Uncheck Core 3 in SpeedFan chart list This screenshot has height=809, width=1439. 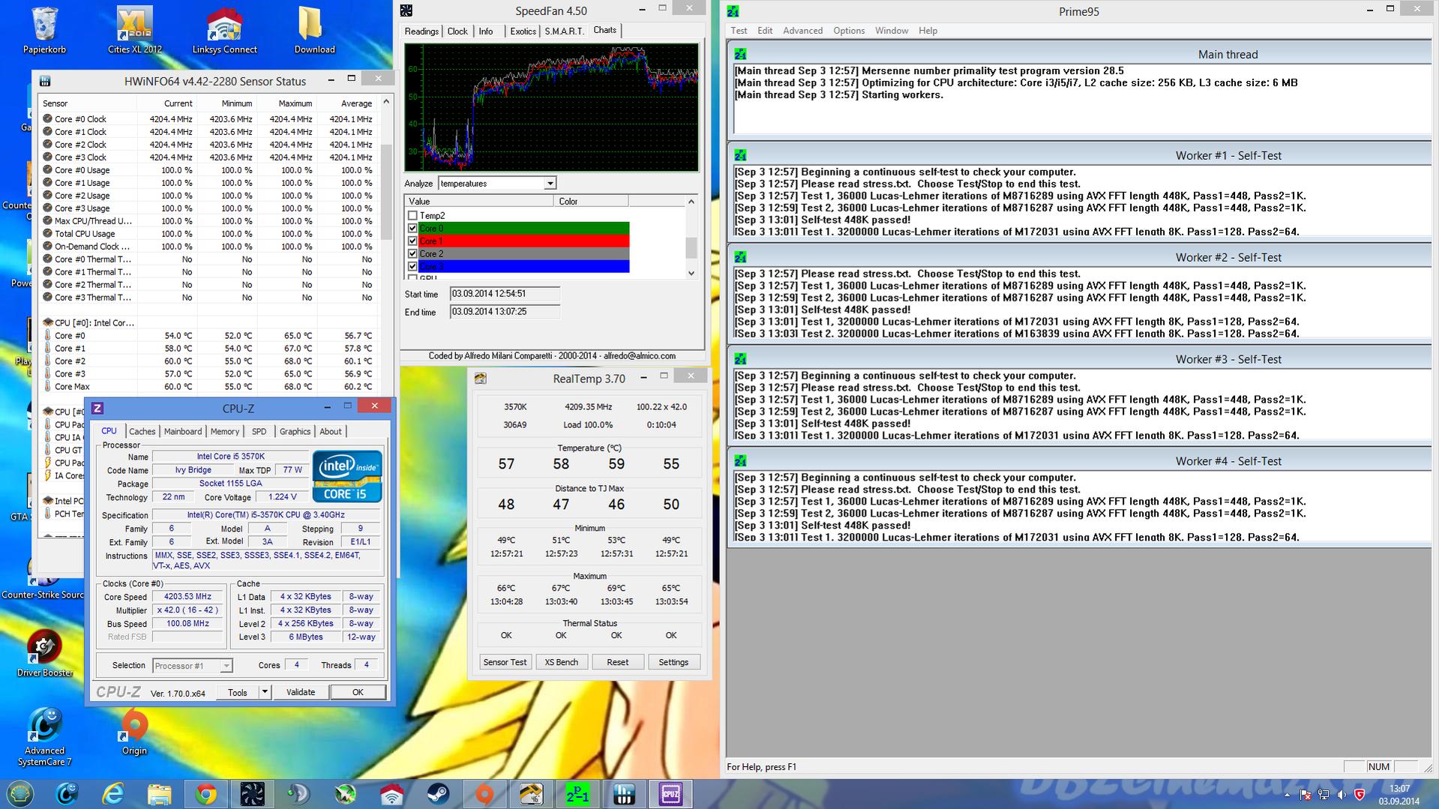click(412, 266)
